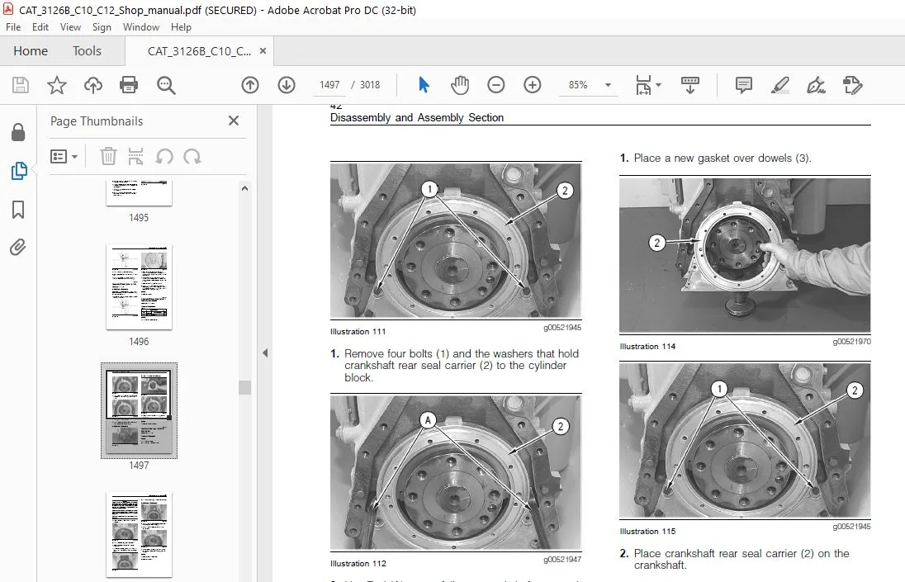
Task: Toggle Page Thumbnails sidebar icon
Action: pos(18,171)
